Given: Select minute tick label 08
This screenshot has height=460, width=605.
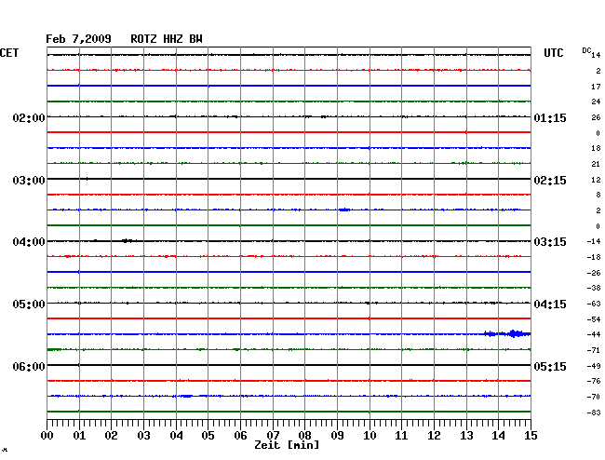Looking at the screenshot, I should click(x=304, y=436).
